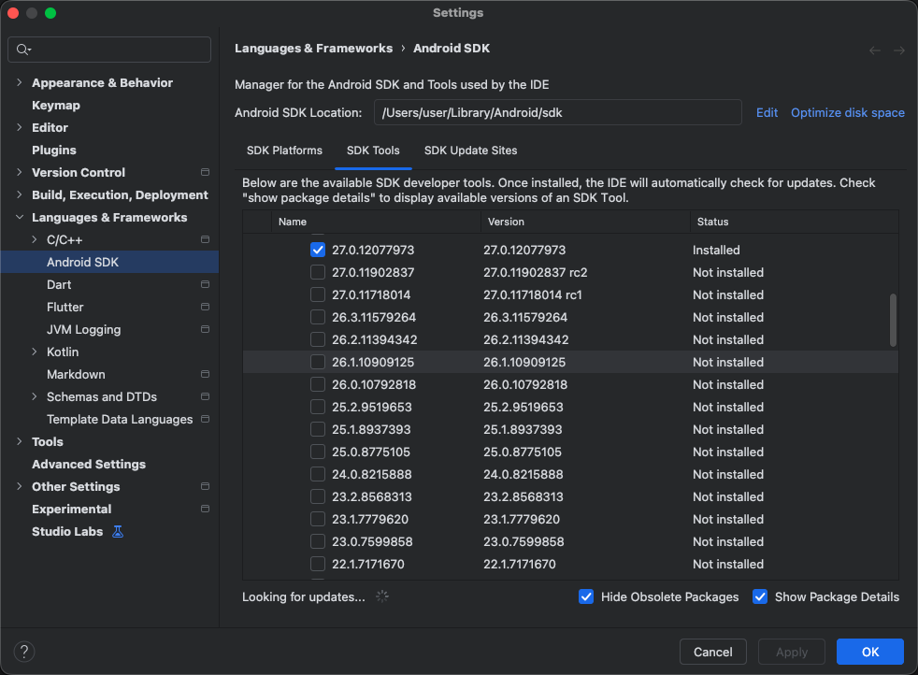Viewport: 918px width, 675px height.
Task: Click the back navigation arrow
Action: [x=875, y=50]
